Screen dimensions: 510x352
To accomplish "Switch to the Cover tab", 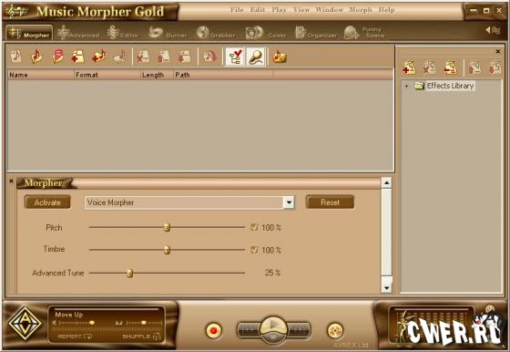I will (x=266, y=34).
